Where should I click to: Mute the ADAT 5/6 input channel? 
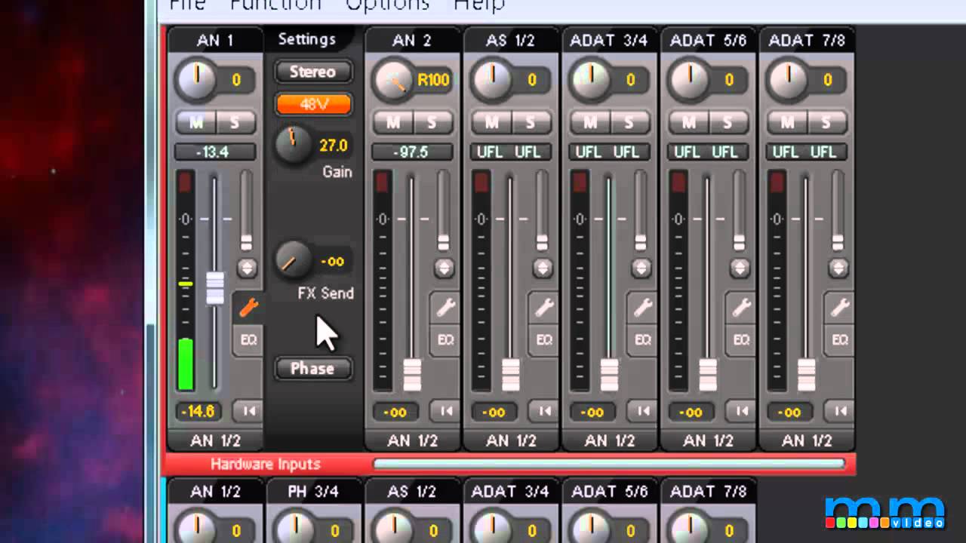tap(689, 122)
